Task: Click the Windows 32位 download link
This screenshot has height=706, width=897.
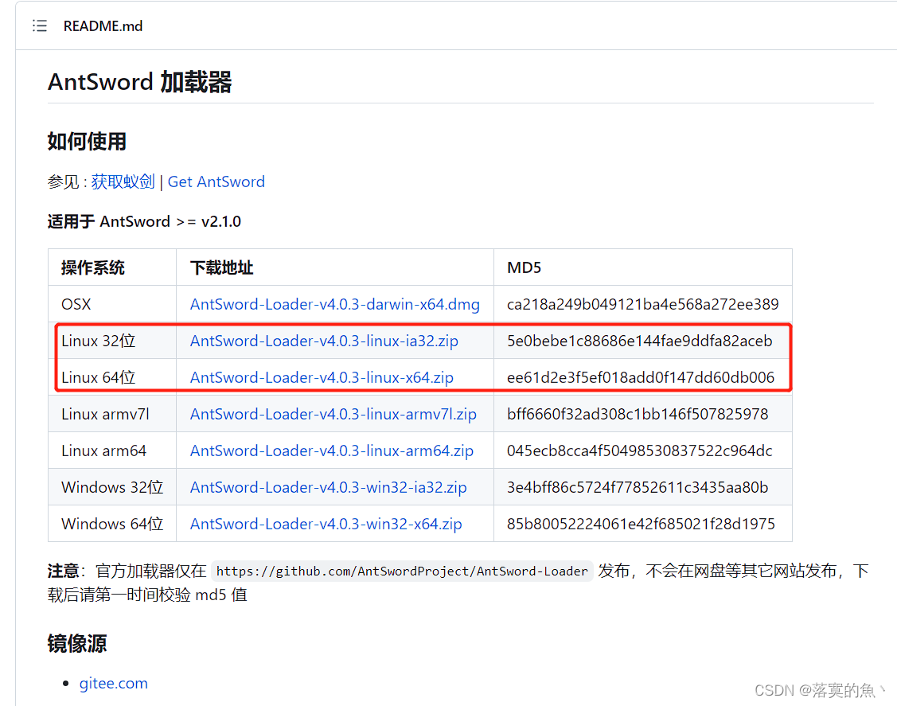Action: [327, 487]
